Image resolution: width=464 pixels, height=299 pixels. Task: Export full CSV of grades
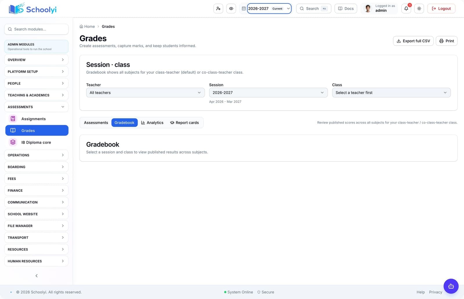pos(413,41)
